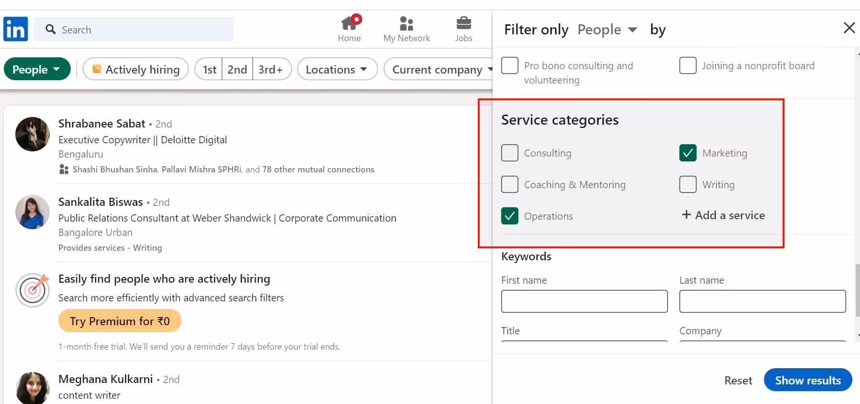Click Try Premium for ₹0 button
Image resolution: width=860 pixels, height=404 pixels.
(x=120, y=321)
